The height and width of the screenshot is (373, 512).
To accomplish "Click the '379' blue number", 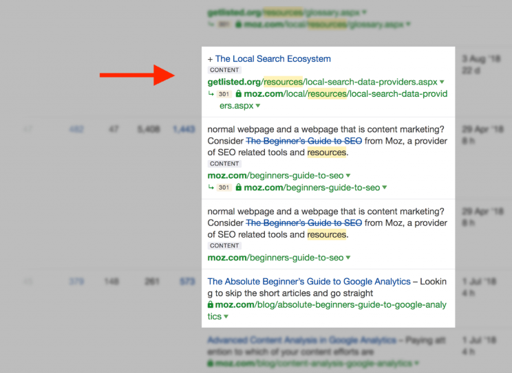I will pyautogui.click(x=76, y=282).
